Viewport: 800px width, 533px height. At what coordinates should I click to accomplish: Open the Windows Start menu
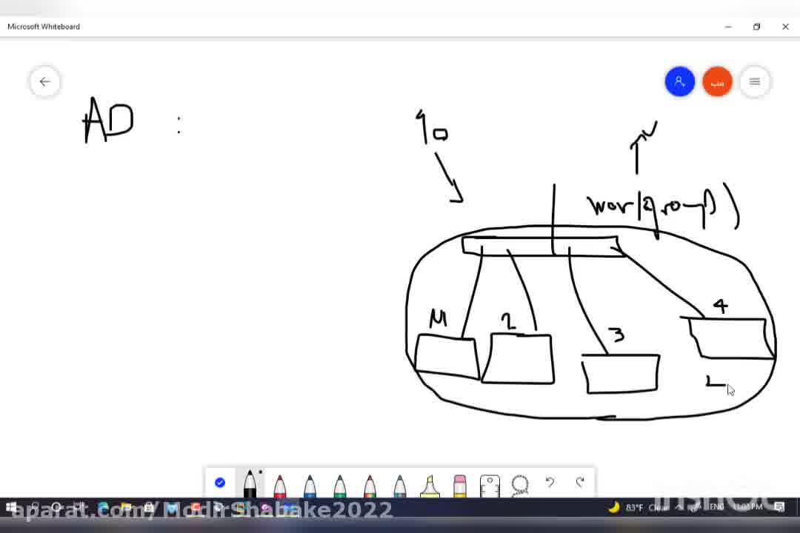(x=11, y=508)
